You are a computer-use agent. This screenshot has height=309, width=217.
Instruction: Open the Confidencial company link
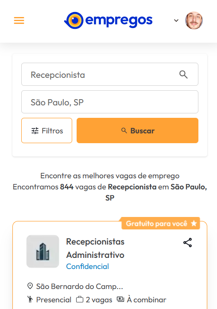[87, 266]
